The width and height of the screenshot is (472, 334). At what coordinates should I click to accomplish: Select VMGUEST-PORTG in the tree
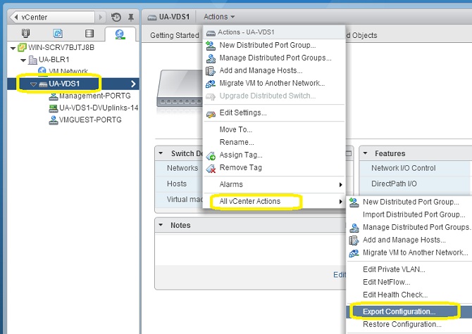(x=90, y=120)
